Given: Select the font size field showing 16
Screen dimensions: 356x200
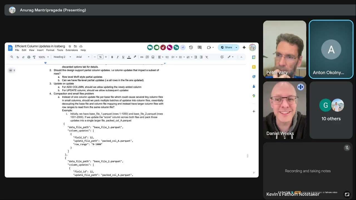Looking at the screenshot, I should [100, 57].
